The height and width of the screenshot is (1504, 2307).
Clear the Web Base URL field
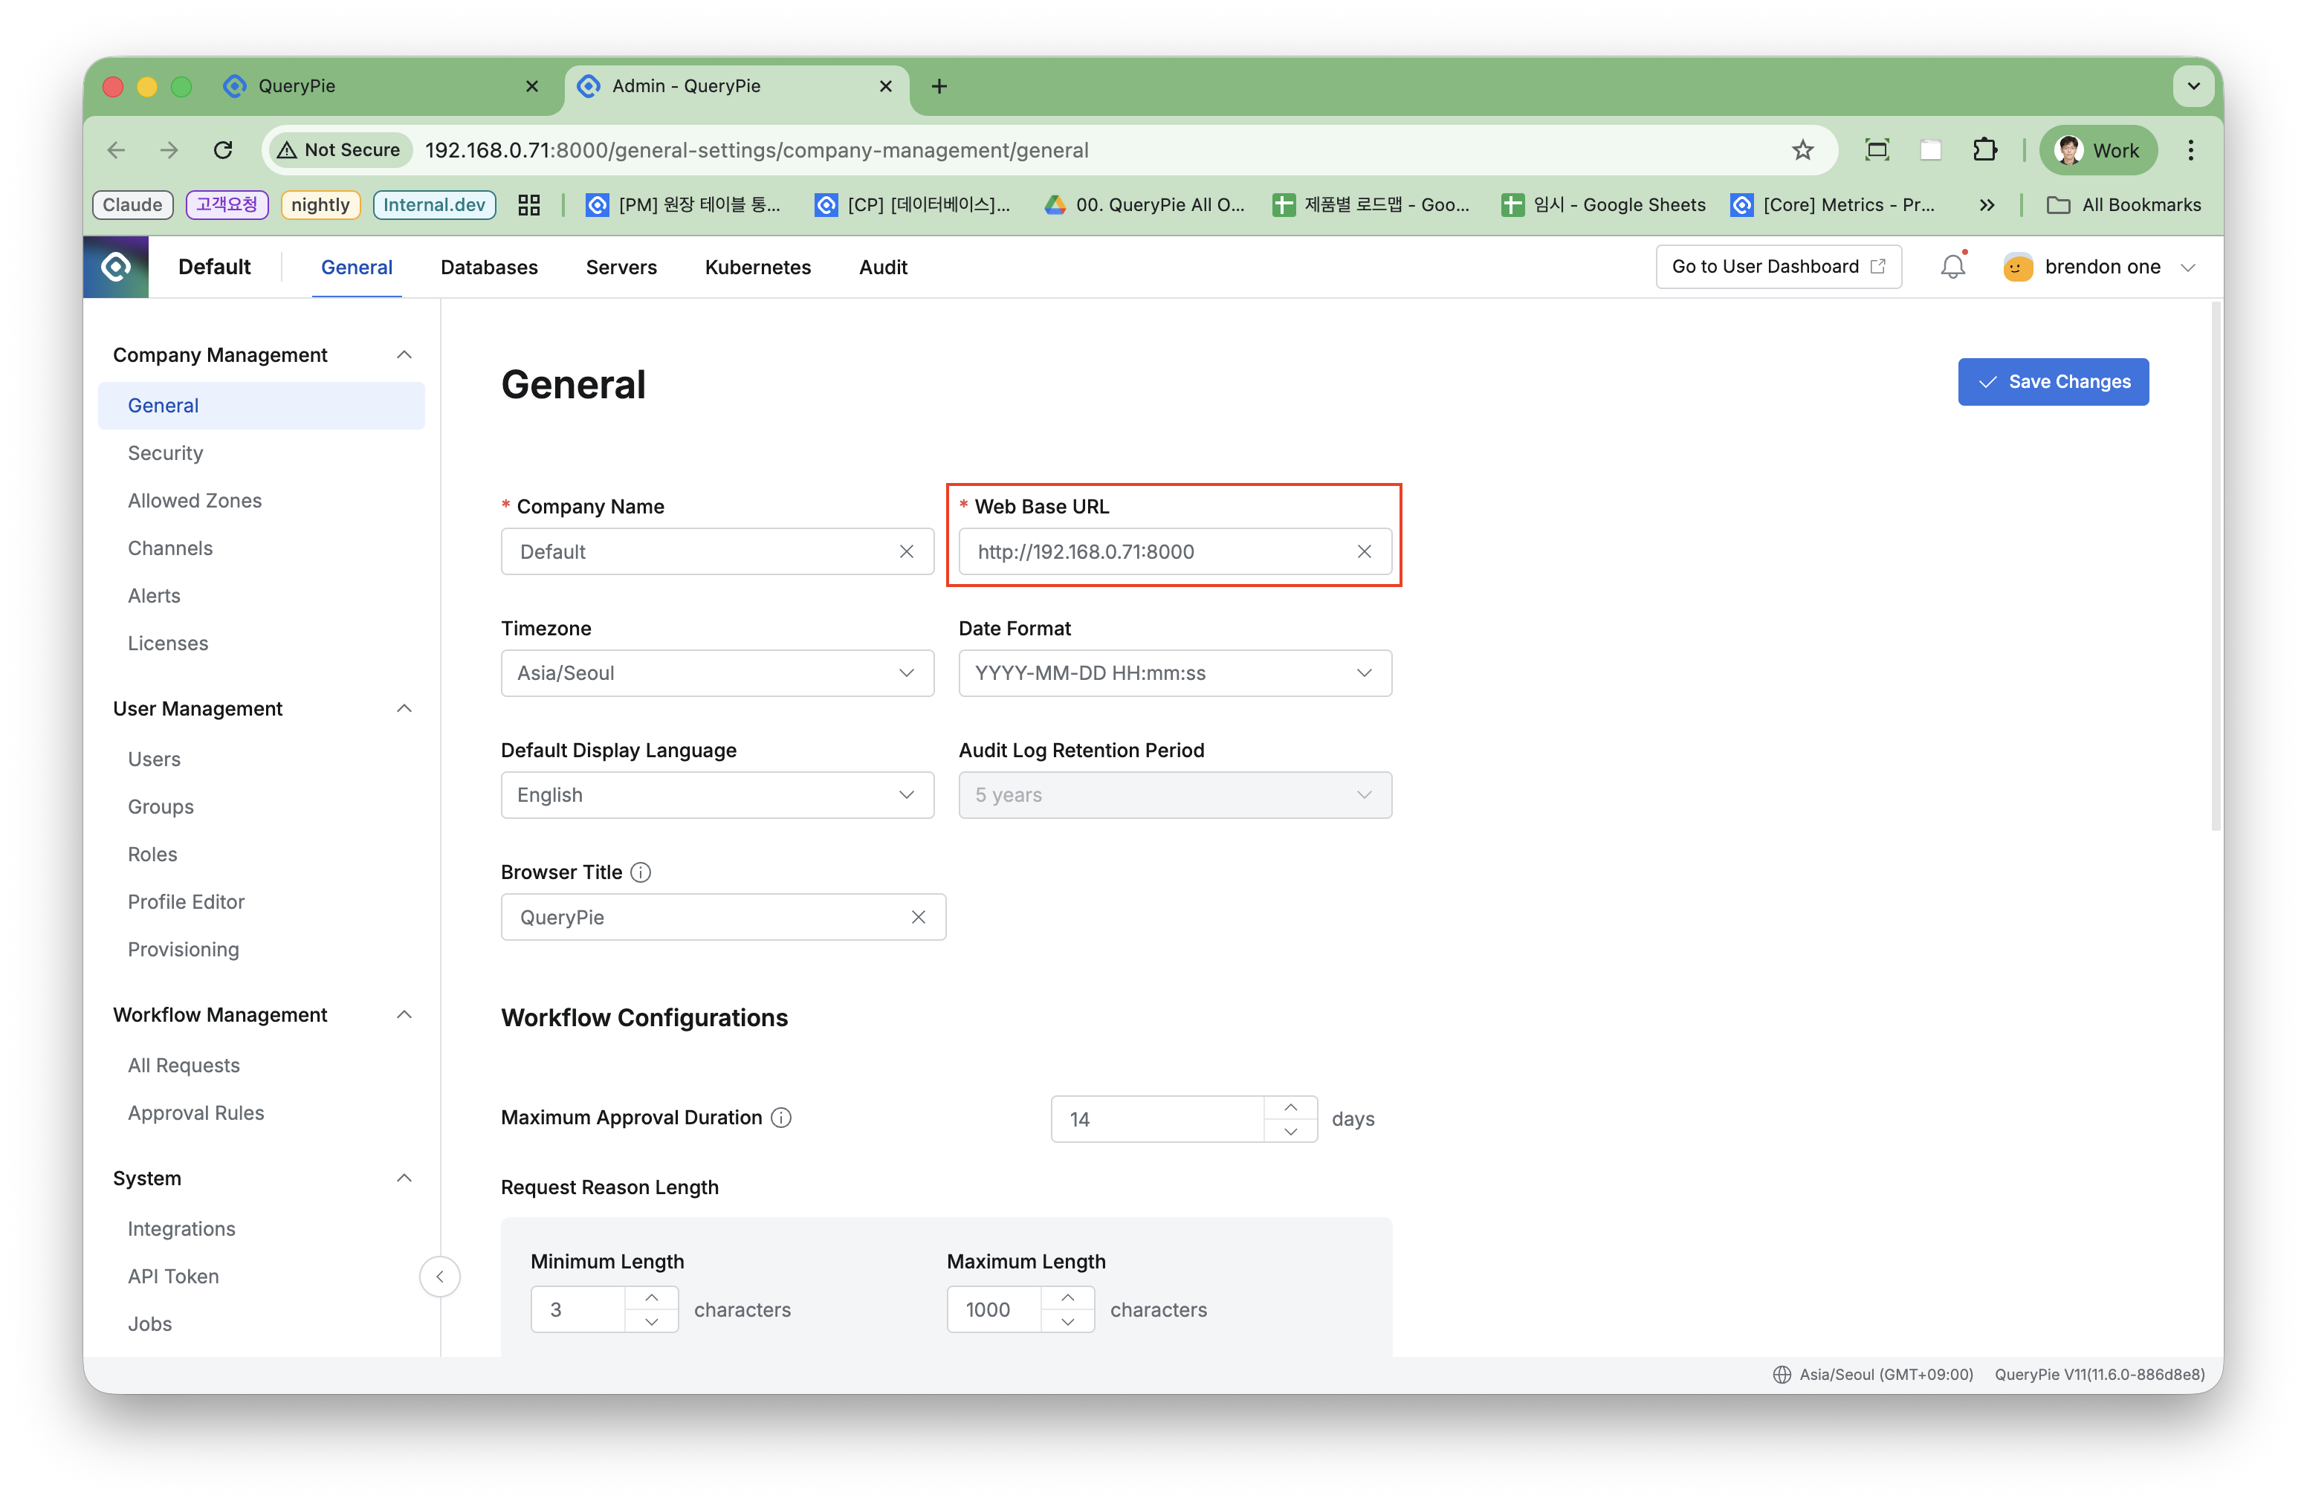coord(1364,551)
